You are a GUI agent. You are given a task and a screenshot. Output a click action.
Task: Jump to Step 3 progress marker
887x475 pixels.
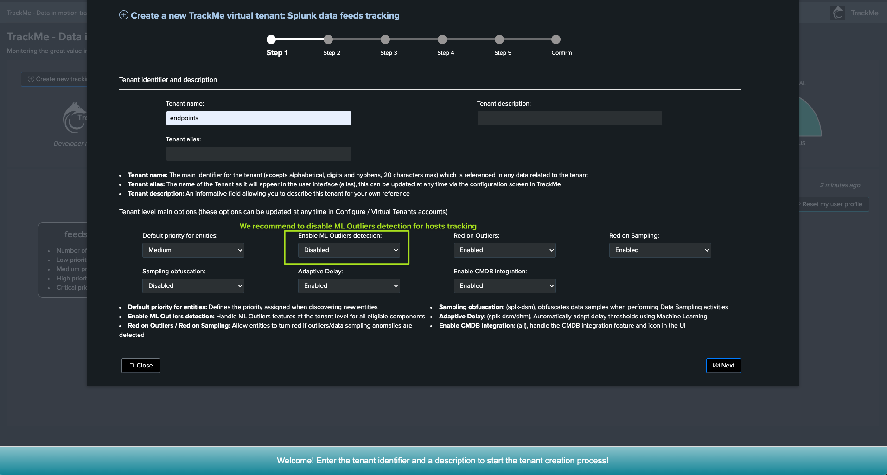[x=385, y=39]
